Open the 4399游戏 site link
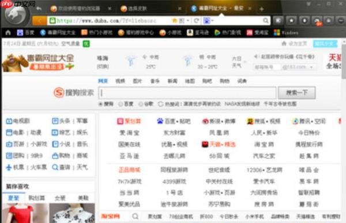Screen dimensions: 346x223 point(174,182)
